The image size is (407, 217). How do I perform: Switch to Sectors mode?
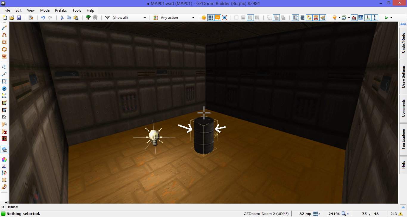point(4,81)
